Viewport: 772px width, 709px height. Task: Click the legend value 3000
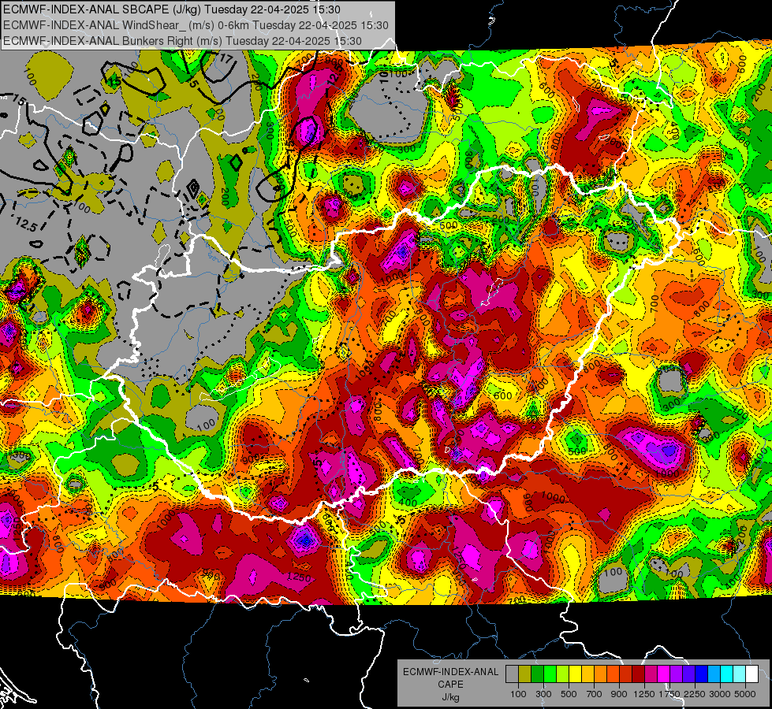720,694
